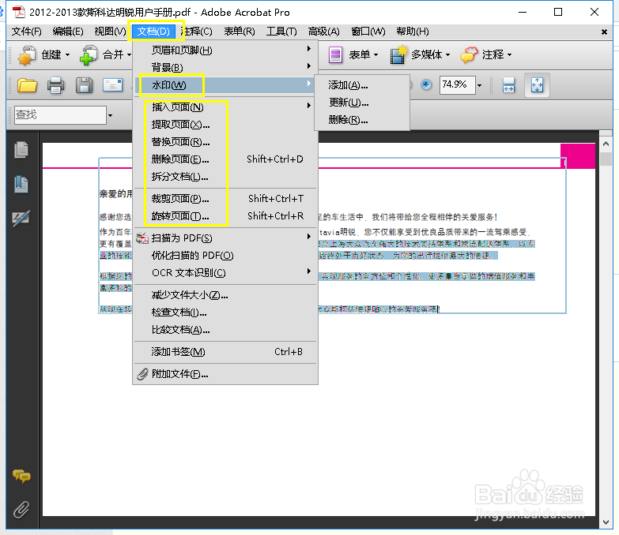619x535 pixels.
Task: Select OCR Text Recognition (OCR 文本识别) item
Action: [225, 272]
